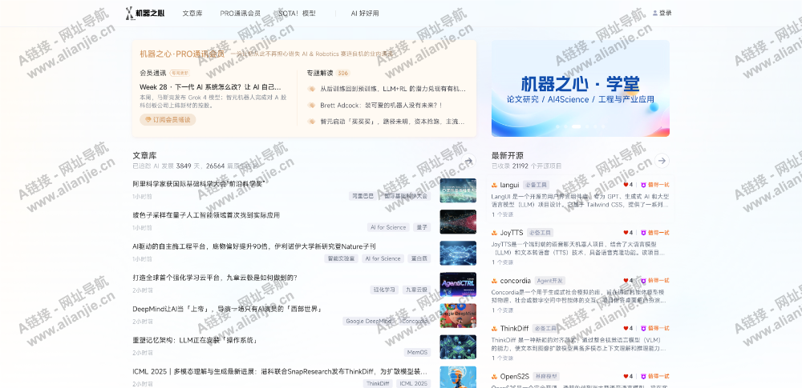
Task: Select the active carousel dot on 学堂 banner
Action: (x=576, y=126)
